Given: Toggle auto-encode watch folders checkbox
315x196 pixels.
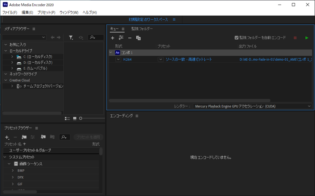Looking at the screenshot, I should 236,38.
